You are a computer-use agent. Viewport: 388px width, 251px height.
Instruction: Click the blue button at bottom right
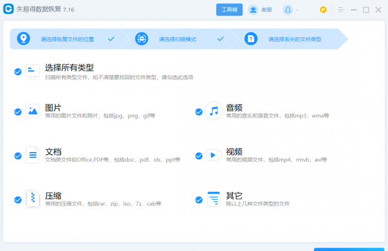click(x=349, y=249)
